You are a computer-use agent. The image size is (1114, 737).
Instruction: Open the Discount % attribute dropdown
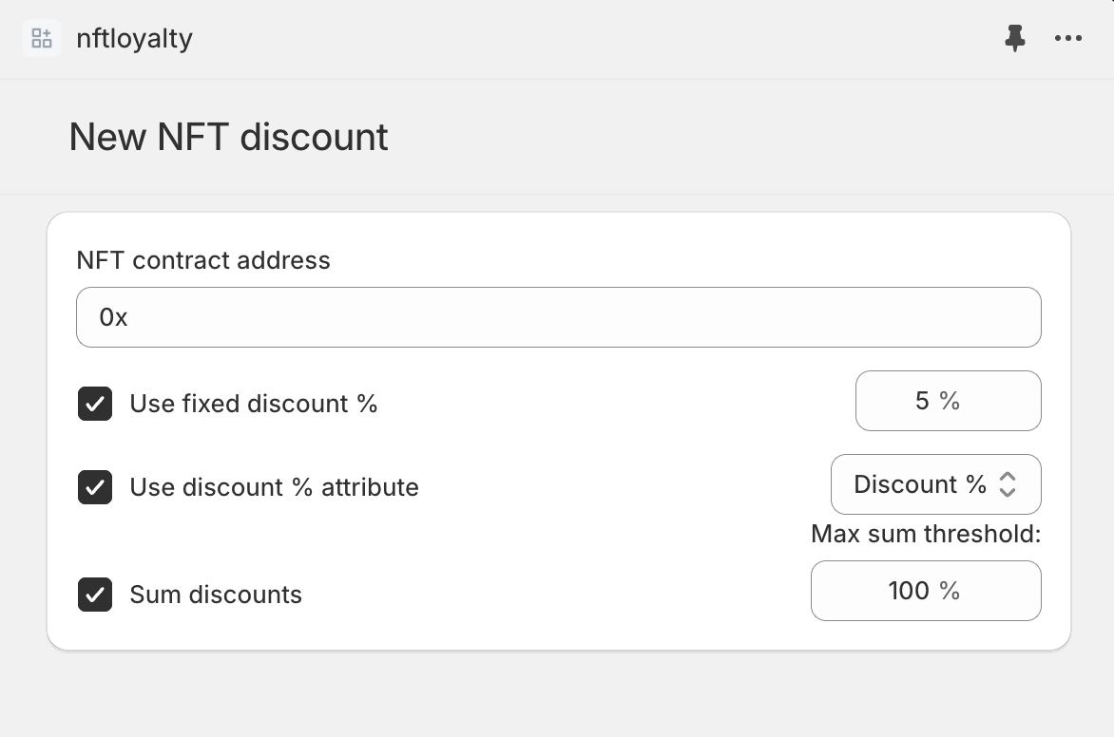coord(935,484)
